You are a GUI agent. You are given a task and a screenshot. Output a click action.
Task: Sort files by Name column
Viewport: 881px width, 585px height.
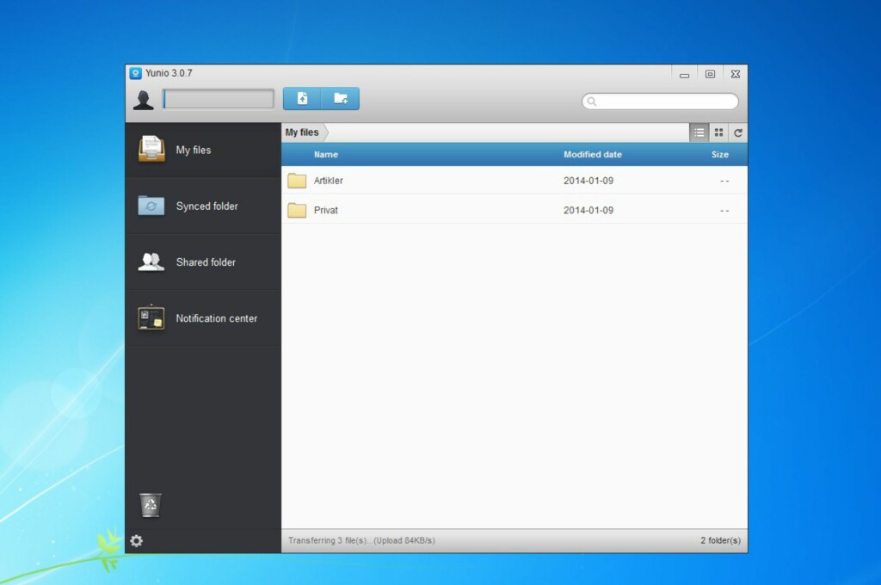326,155
